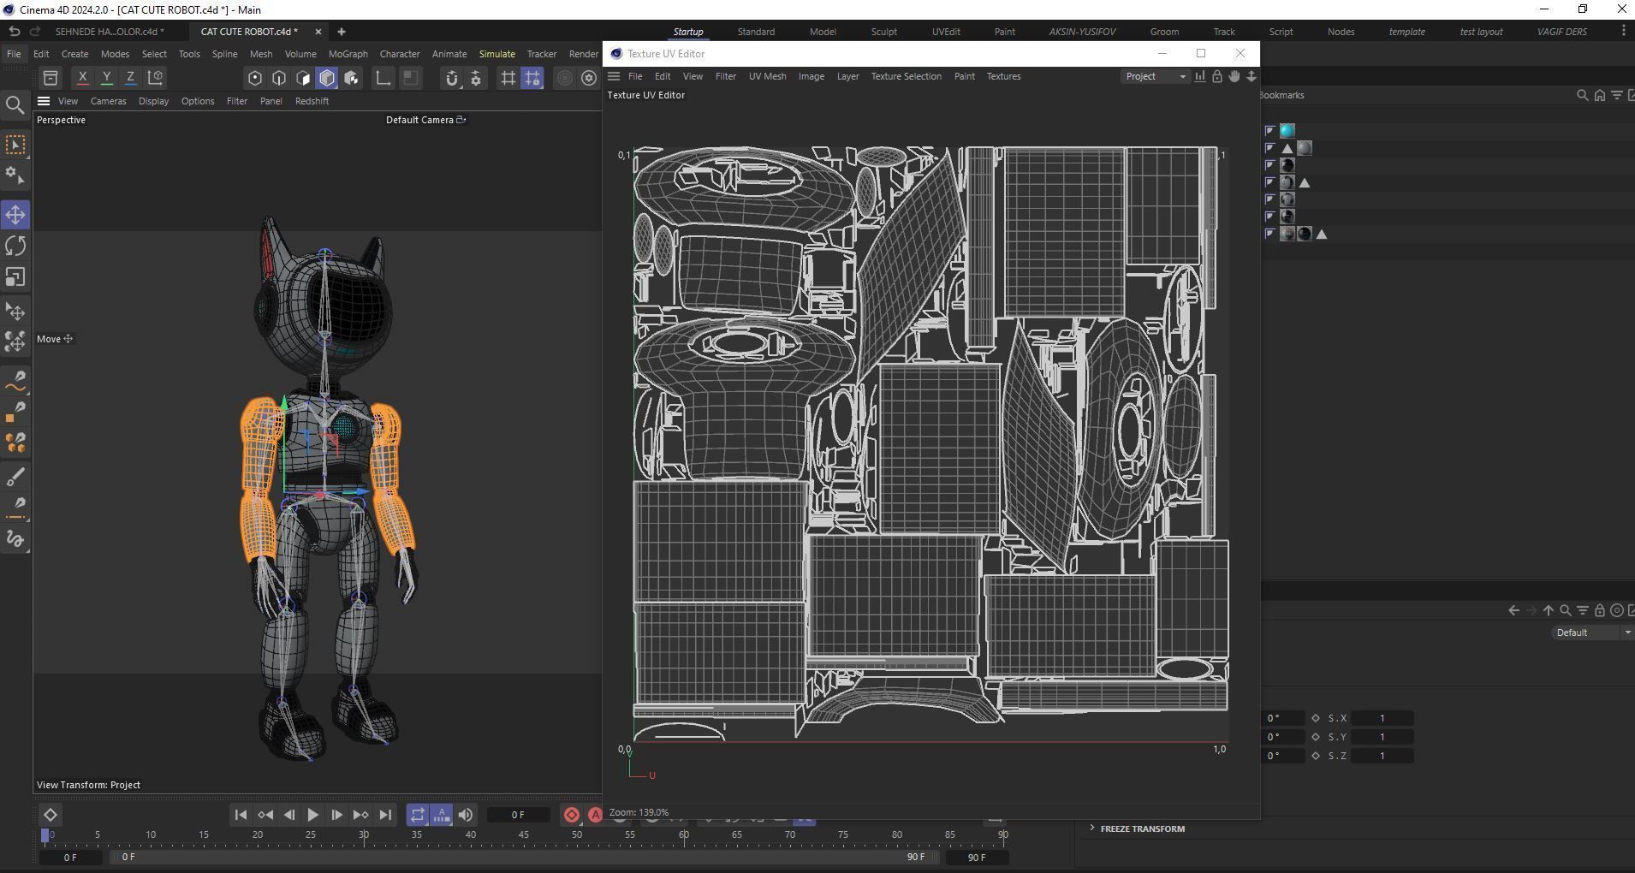The image size is (1635, 873).
Task: Click the Go to End button
Action: [385, 815]
